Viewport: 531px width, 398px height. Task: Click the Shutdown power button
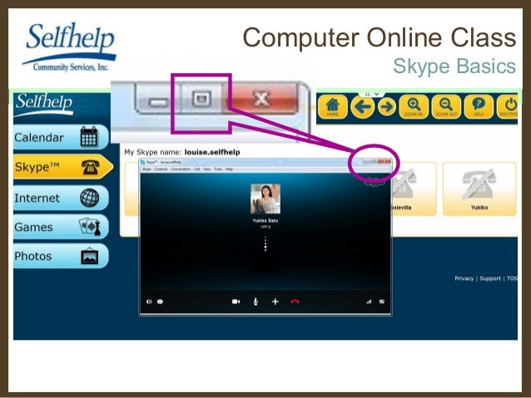(x=508, y=107)
